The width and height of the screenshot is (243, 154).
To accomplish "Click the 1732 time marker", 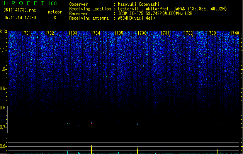I will [49, 33].
